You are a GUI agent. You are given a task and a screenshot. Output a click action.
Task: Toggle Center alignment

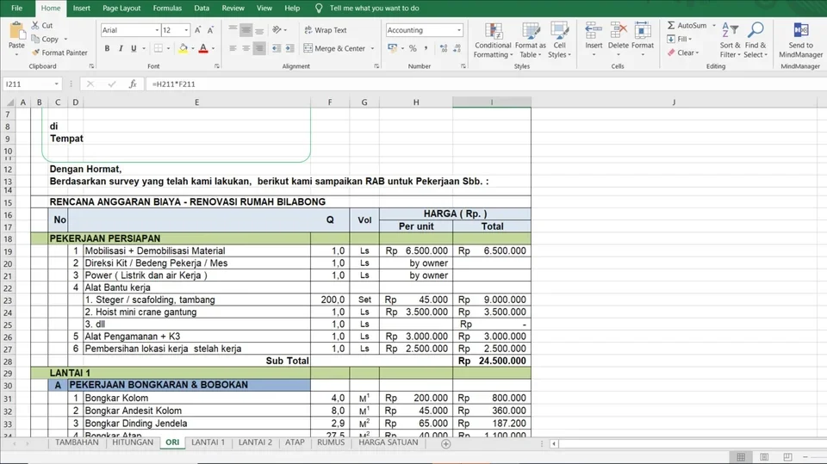coord(246,48)
